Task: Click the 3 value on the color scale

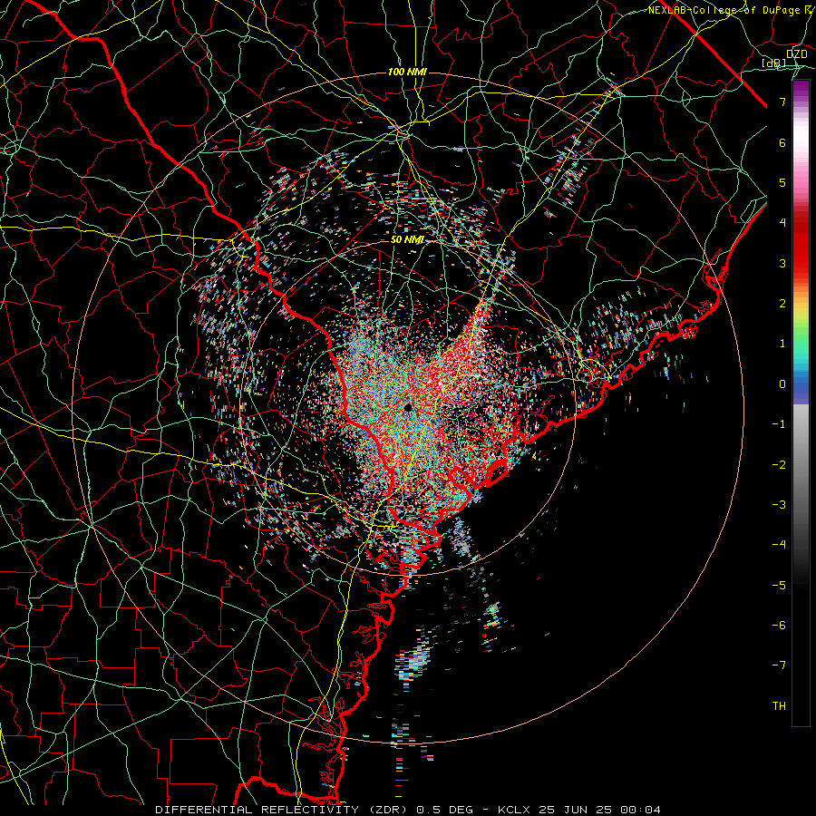Action: pos(782,263)
